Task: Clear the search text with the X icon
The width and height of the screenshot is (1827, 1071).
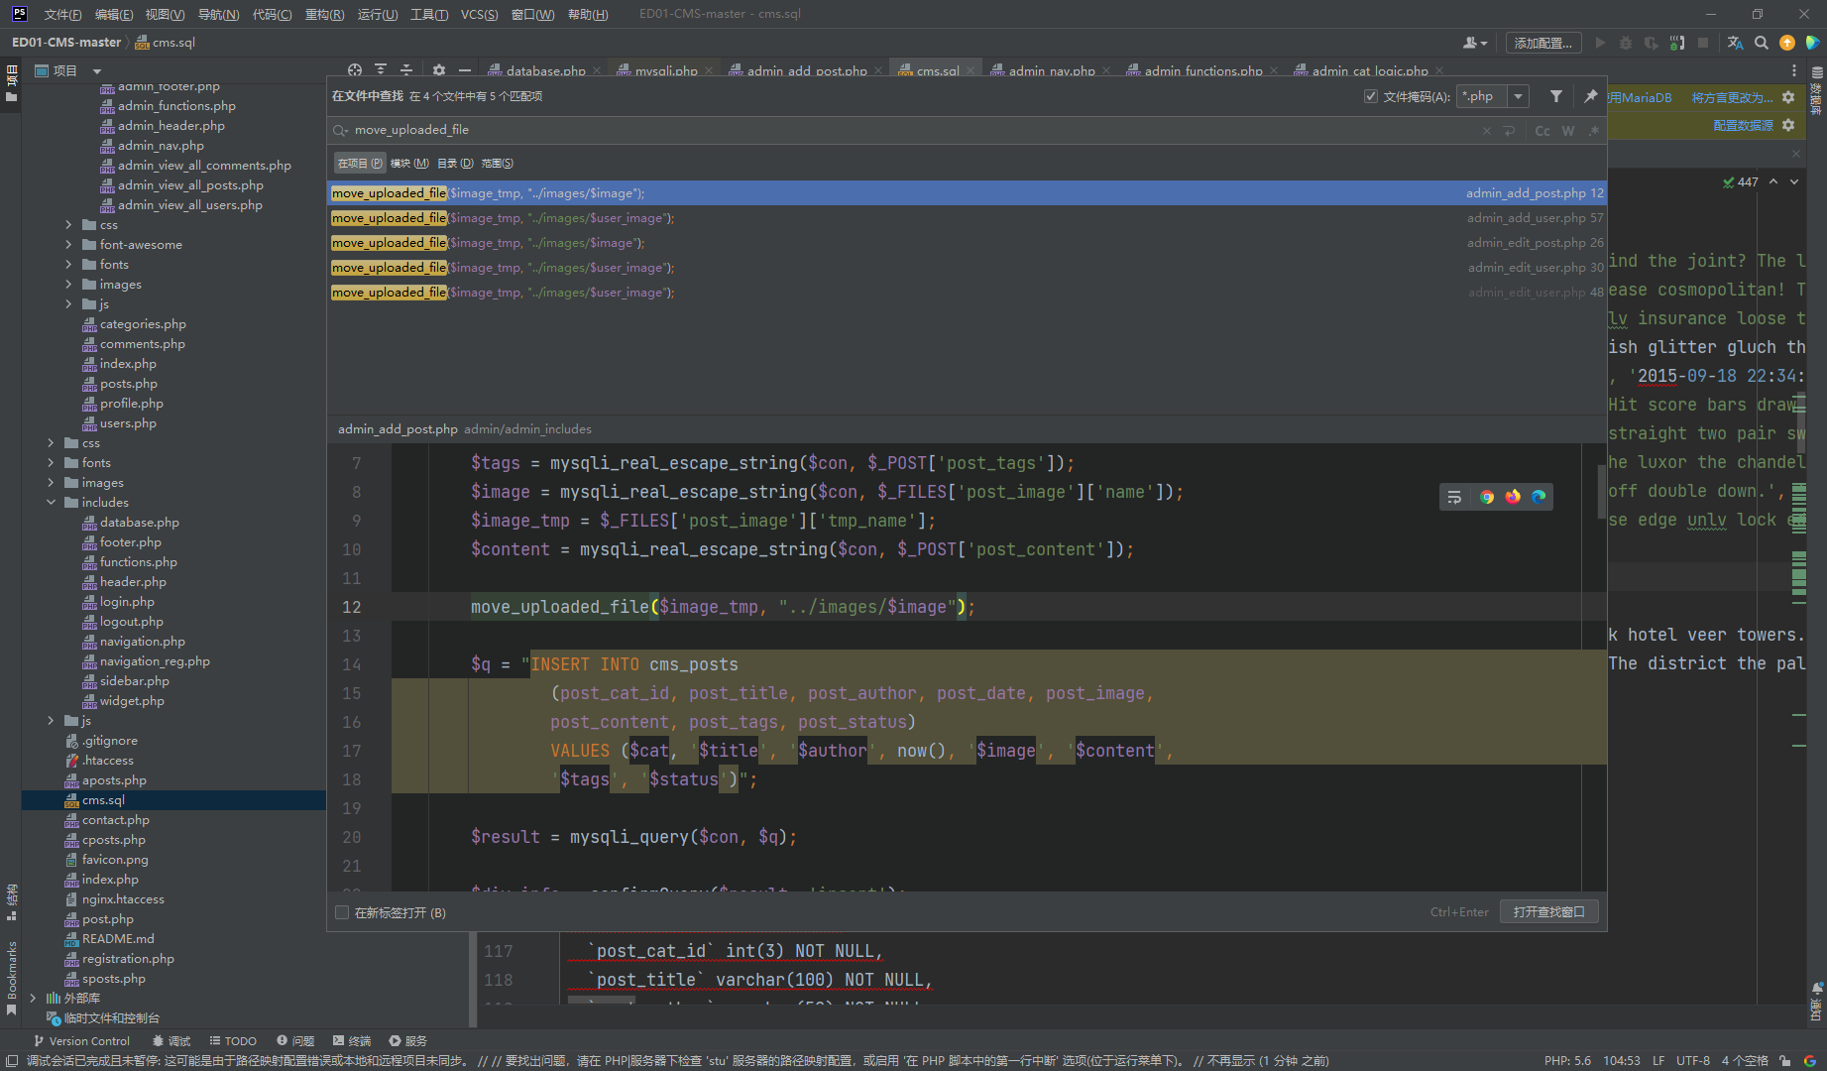Action: click(1486, 131)
